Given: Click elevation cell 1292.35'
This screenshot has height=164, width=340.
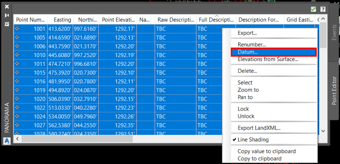Looking at the screenshot, I should [x=118, y=125].
